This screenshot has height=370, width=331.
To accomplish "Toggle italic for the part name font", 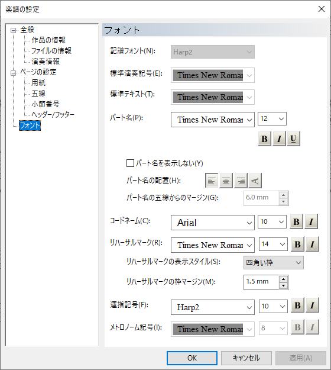I will coord(279,139).
